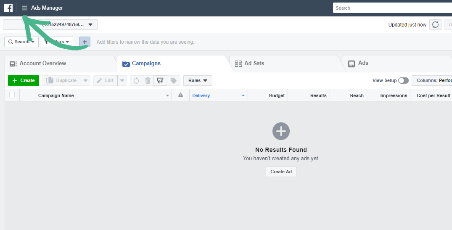
Task: Click the Facebook logo icon
Action: click(8, 8)
